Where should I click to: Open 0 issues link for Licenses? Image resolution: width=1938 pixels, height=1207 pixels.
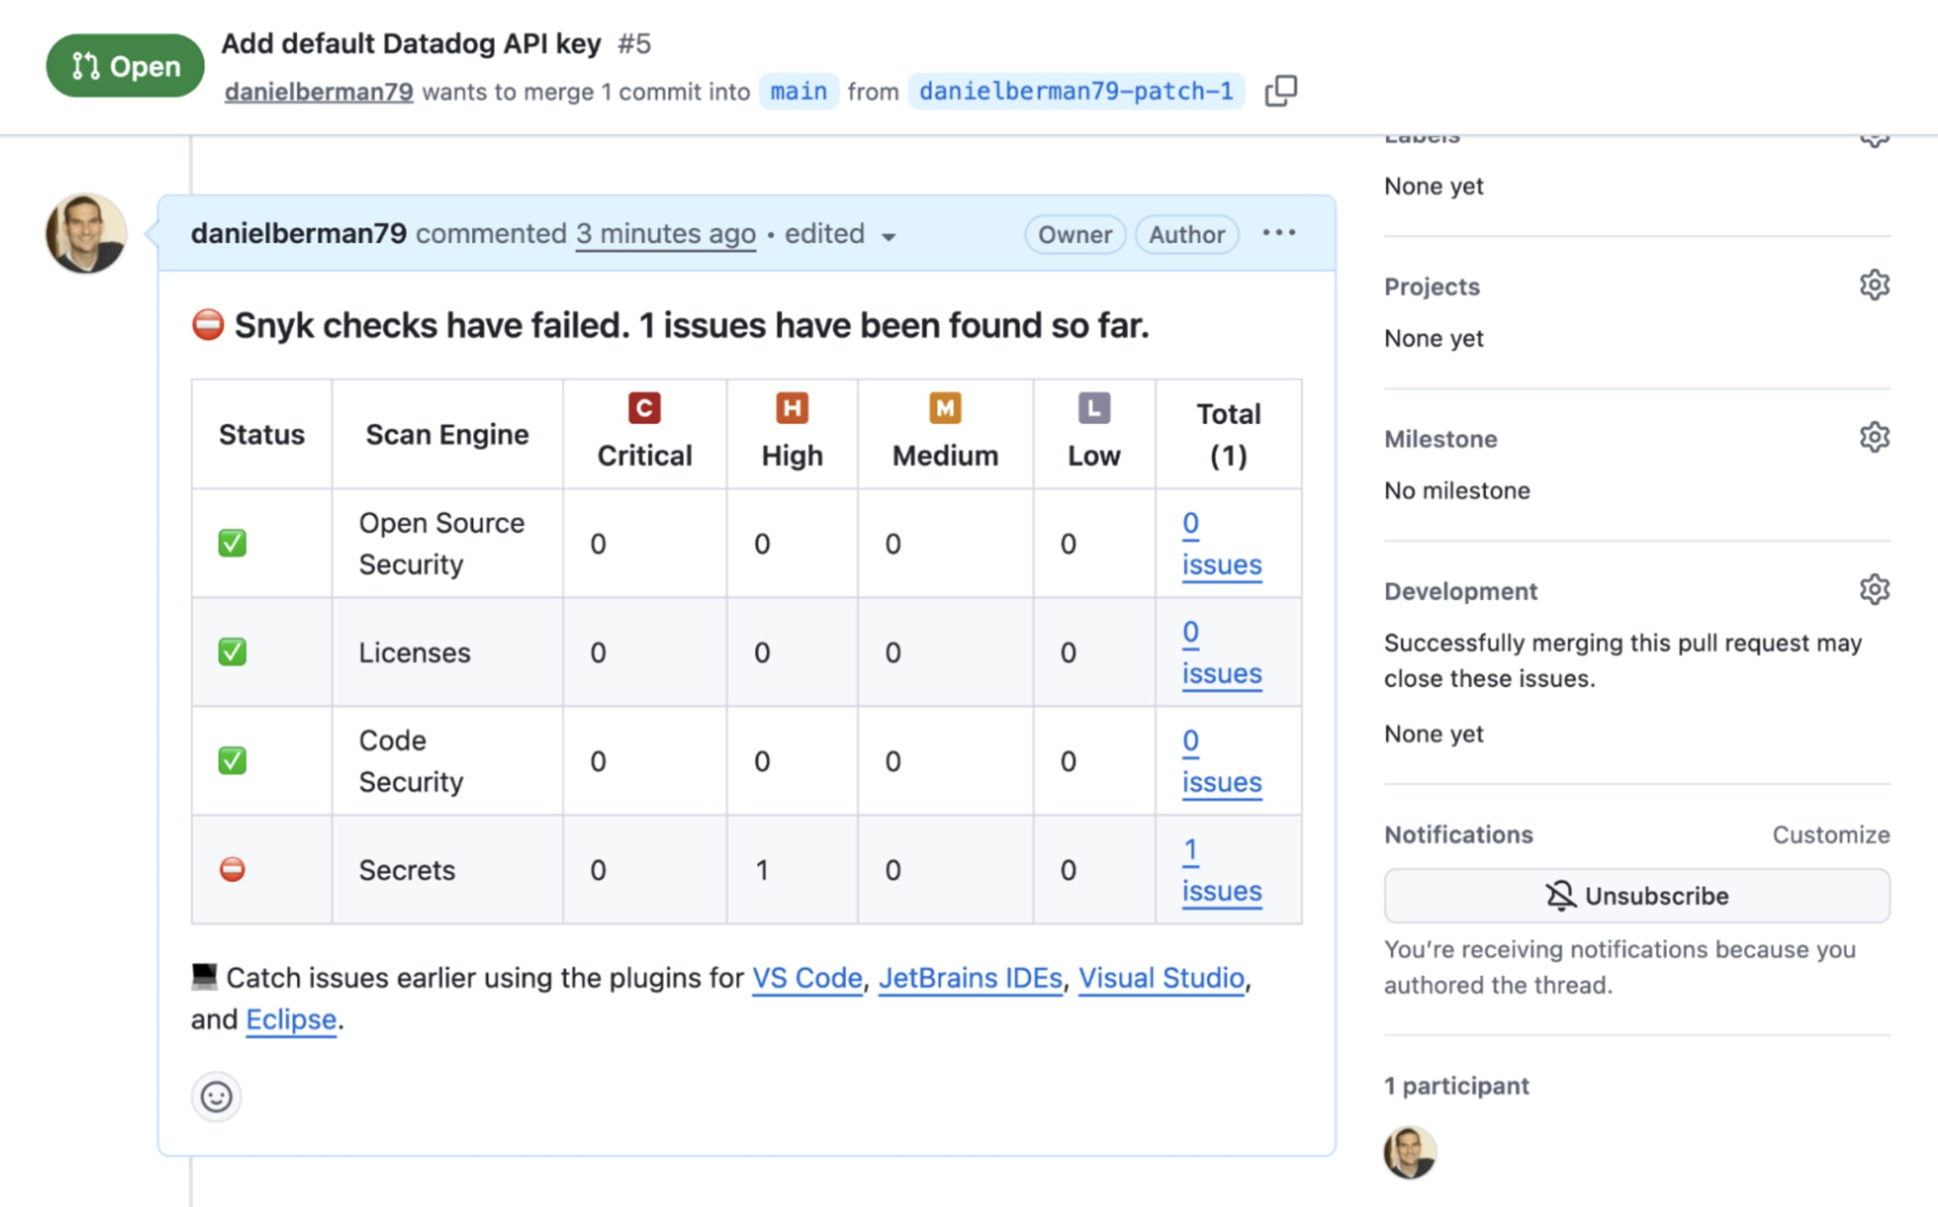click(1222, 652)
